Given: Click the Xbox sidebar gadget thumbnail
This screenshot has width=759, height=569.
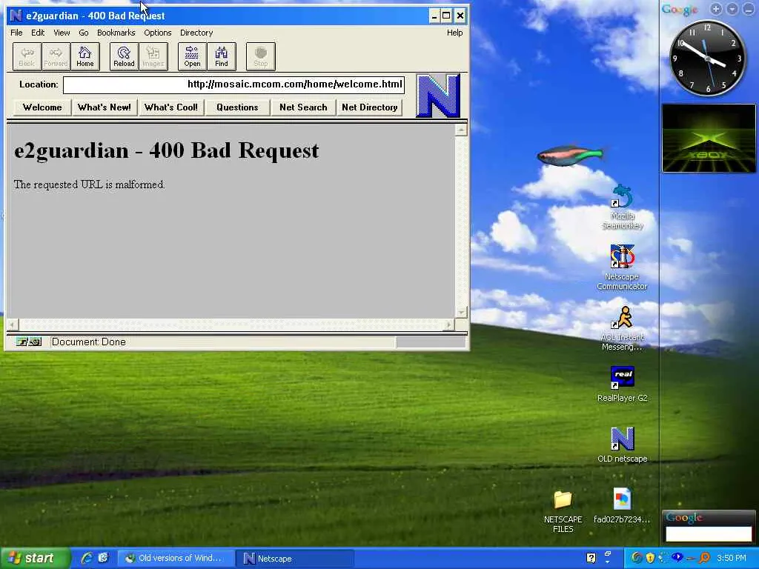Looking at the screenshot, I should point(709,138).
